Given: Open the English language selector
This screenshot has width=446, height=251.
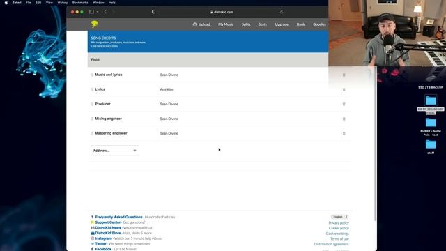Looking at the screenshot, I should 340,217.
